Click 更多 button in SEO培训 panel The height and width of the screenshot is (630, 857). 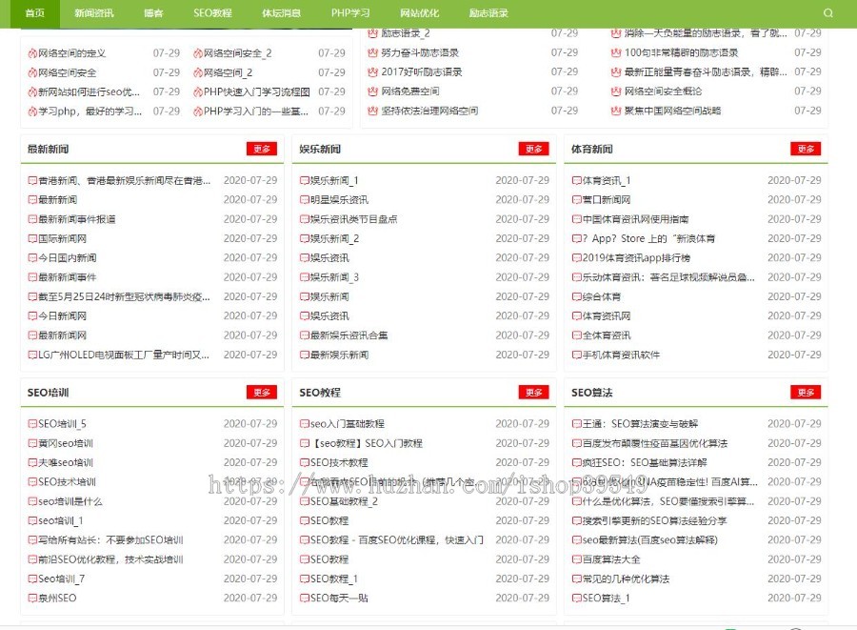pos(262,392)
